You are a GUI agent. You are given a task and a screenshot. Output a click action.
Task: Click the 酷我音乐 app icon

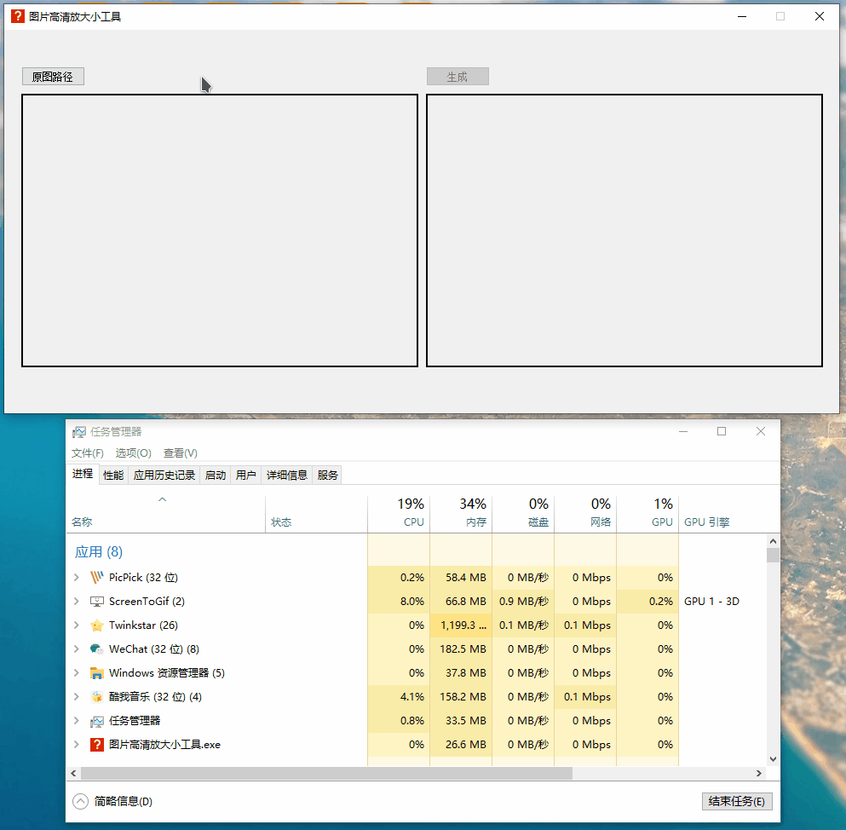click(96, 697)
